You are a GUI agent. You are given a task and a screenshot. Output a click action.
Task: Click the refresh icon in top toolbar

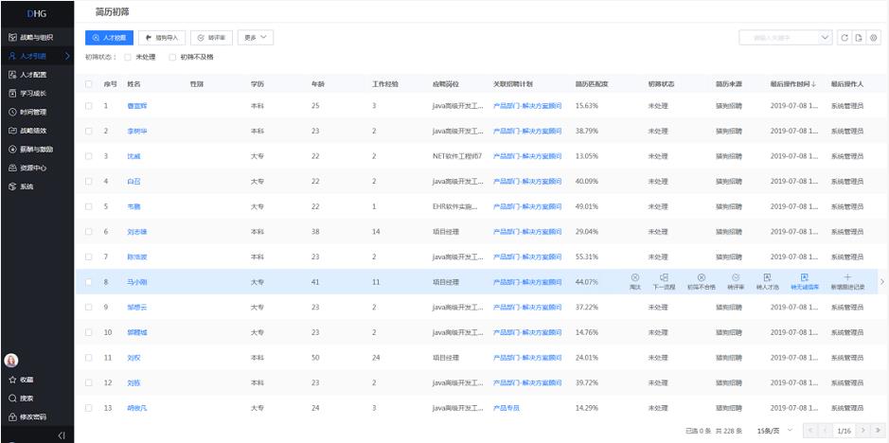pos(845,38)
